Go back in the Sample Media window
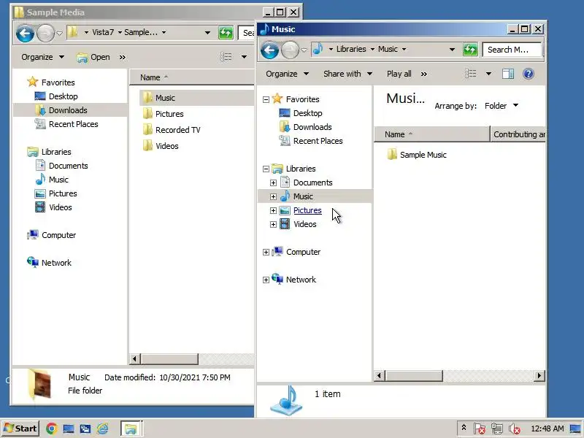Screen dimensions: 584x438 click(x=25, y=33)
